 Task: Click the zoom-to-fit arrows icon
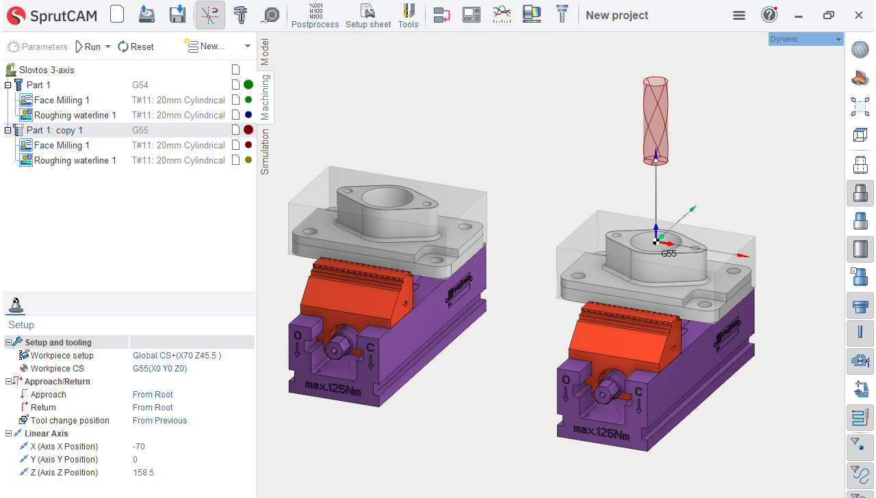860,106
